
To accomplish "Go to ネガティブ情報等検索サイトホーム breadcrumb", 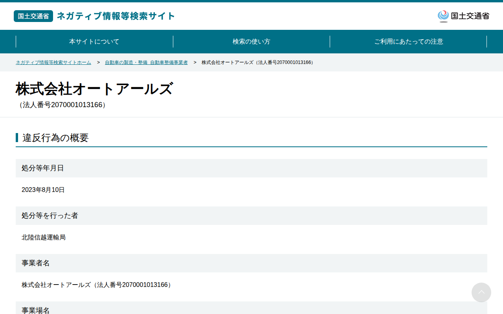I will 53,62.
